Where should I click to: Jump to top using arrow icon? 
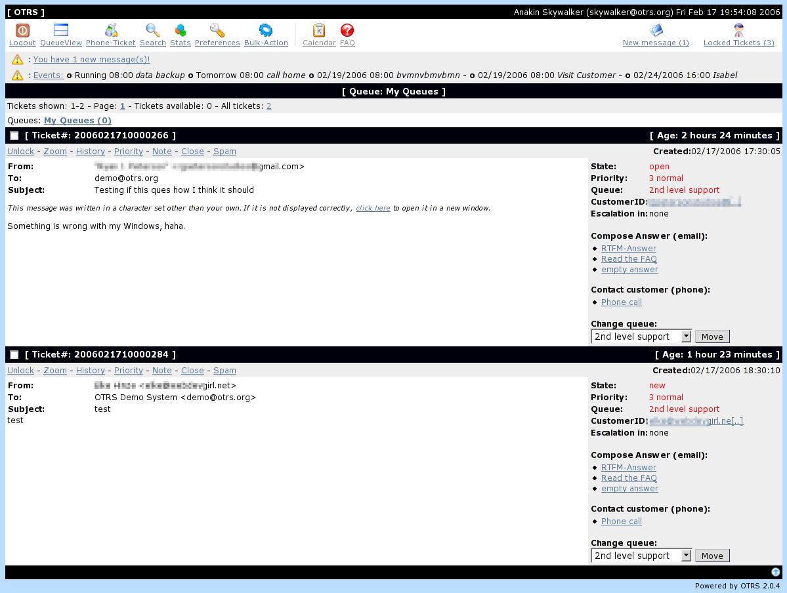pyautogui.click(x=775, y=572)
